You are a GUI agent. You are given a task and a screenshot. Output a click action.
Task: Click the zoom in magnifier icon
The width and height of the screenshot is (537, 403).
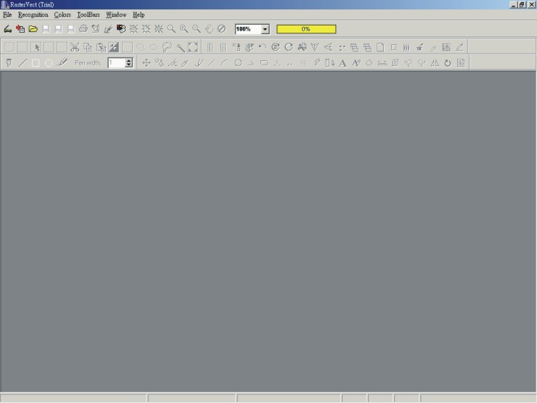pos(184,29)
